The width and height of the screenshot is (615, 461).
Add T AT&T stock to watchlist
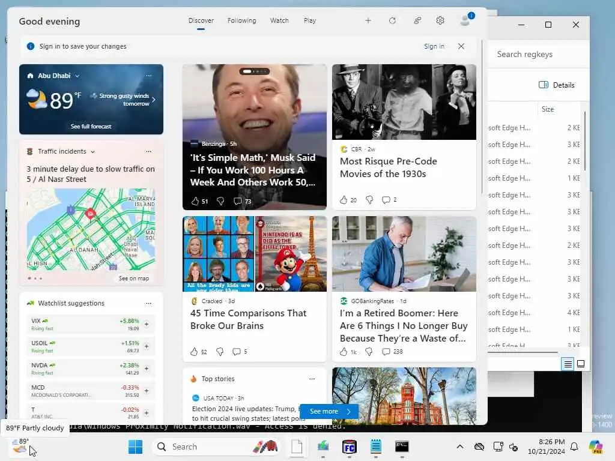tap(147, 413)
